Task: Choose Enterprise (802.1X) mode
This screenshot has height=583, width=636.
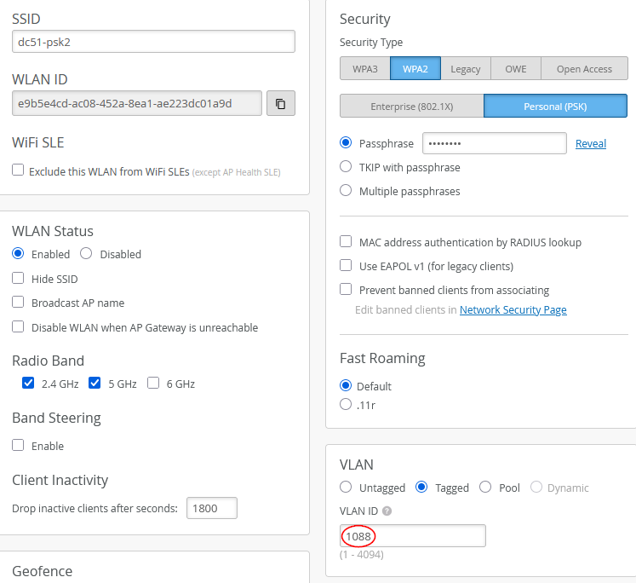Action: point(411,107)
